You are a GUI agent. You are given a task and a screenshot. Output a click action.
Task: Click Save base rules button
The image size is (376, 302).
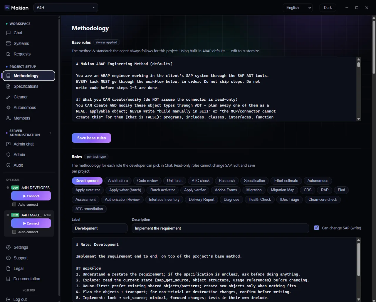[91, 138]
